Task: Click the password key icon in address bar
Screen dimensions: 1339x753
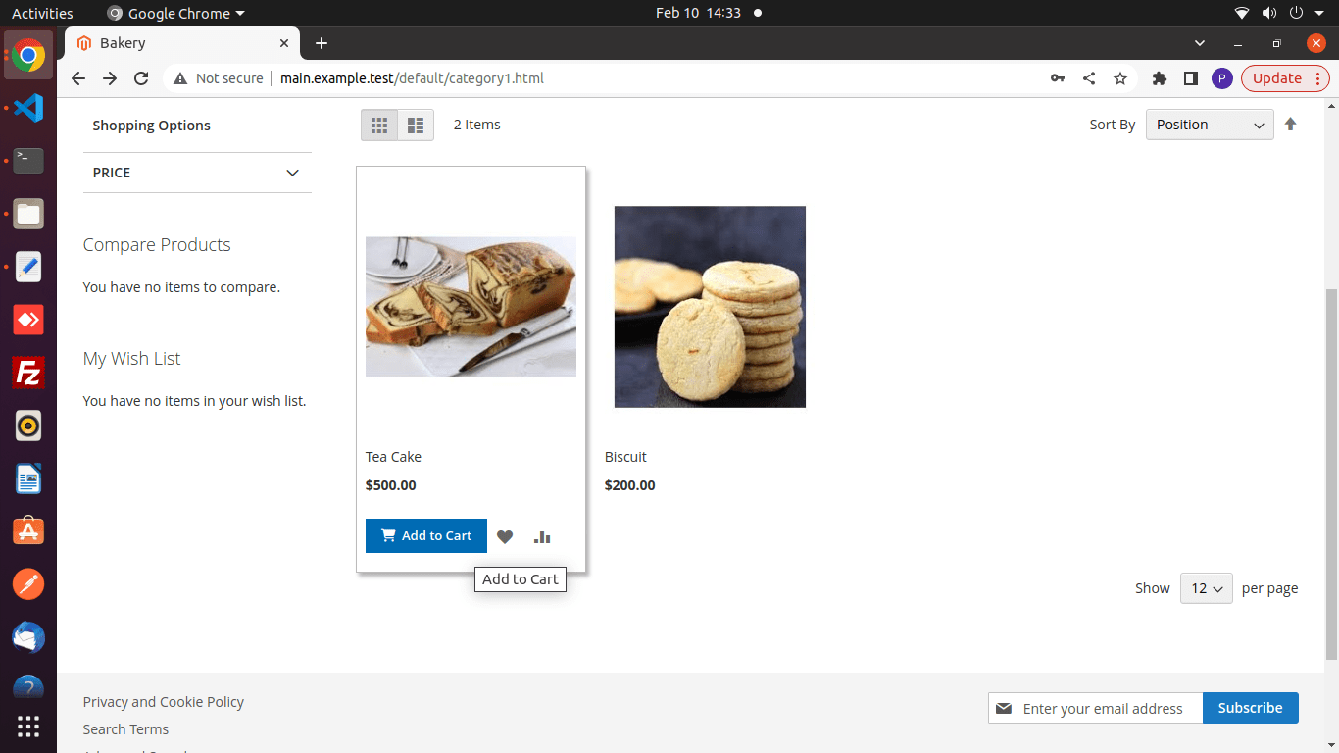Action: (1058, 78)
